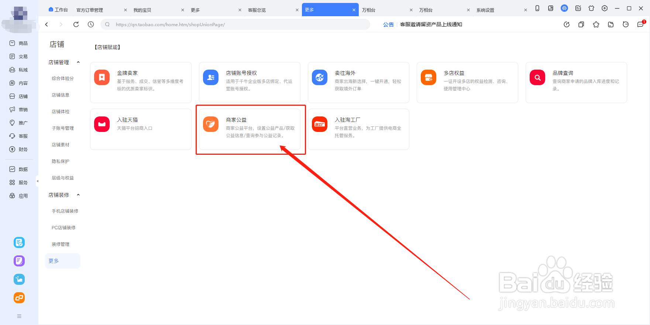Open the 服务 sidebar section
Image resolution: width=650 pixels, height=325 pixels.
point(18,182)
